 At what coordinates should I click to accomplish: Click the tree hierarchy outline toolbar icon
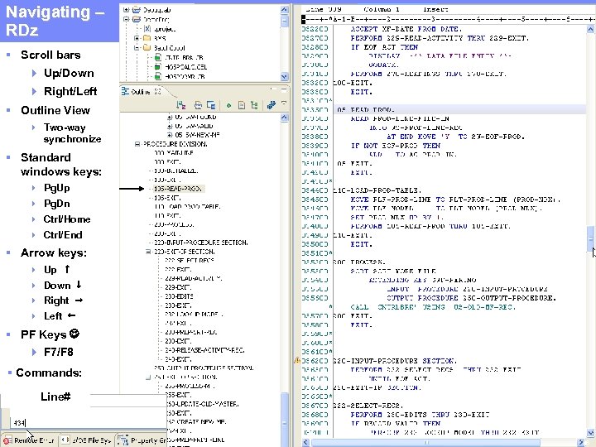254,105
